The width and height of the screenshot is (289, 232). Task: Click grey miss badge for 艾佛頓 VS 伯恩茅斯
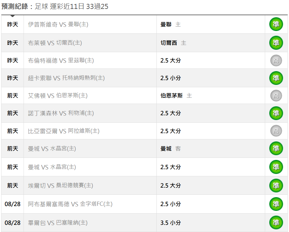coord(276,96)
